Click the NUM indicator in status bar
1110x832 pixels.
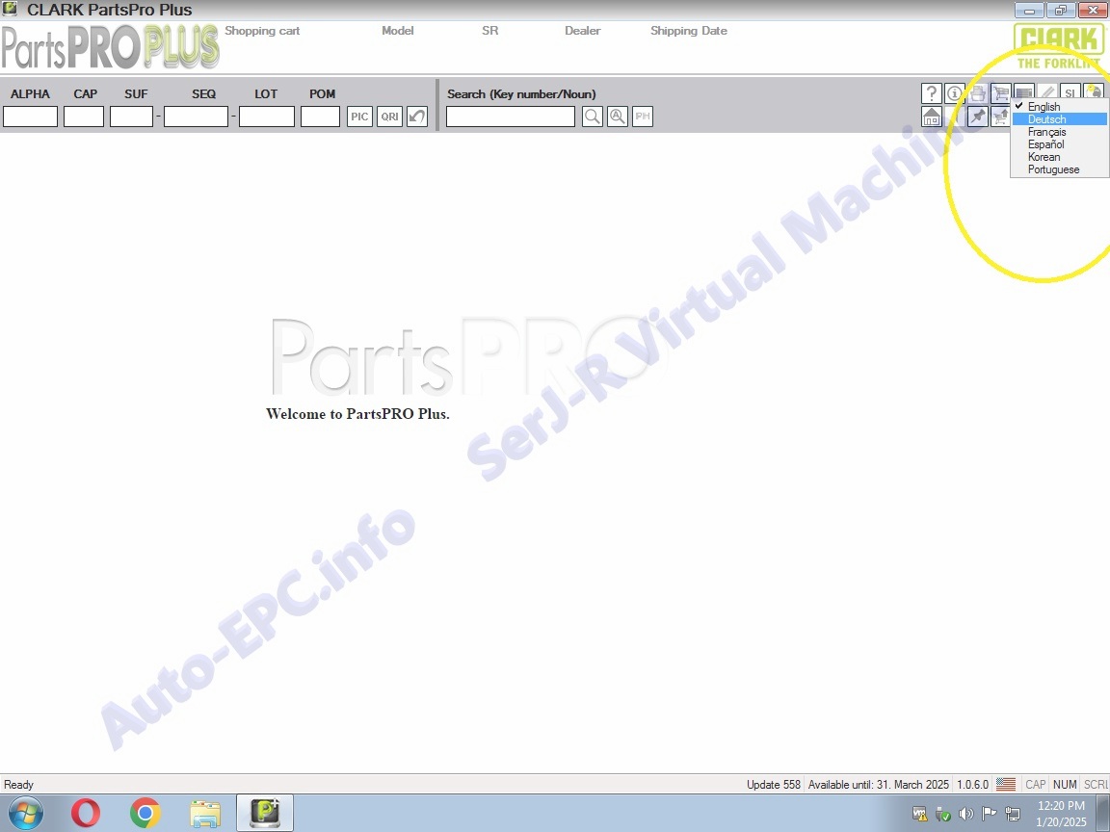(1065, 785)
